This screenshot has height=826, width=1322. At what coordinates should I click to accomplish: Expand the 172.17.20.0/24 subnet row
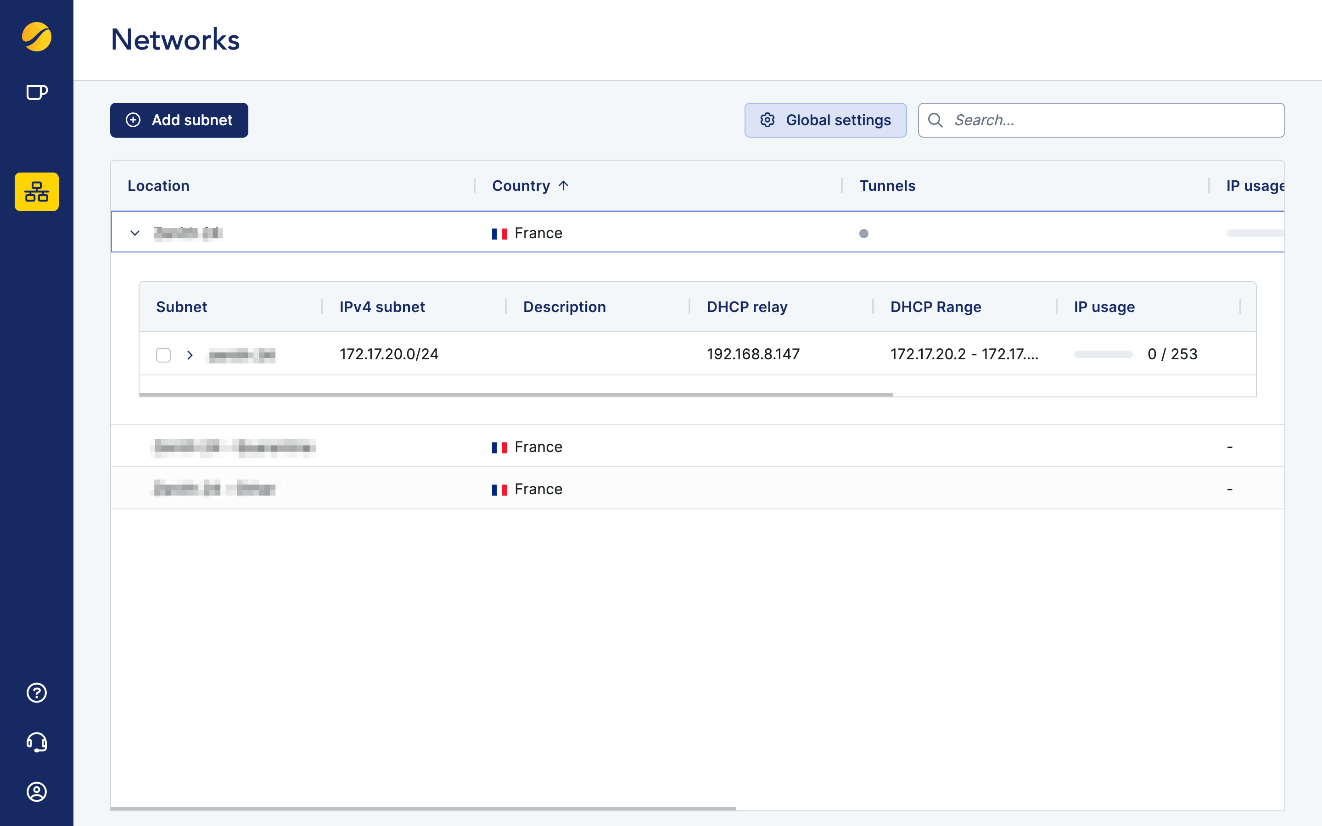190,355
